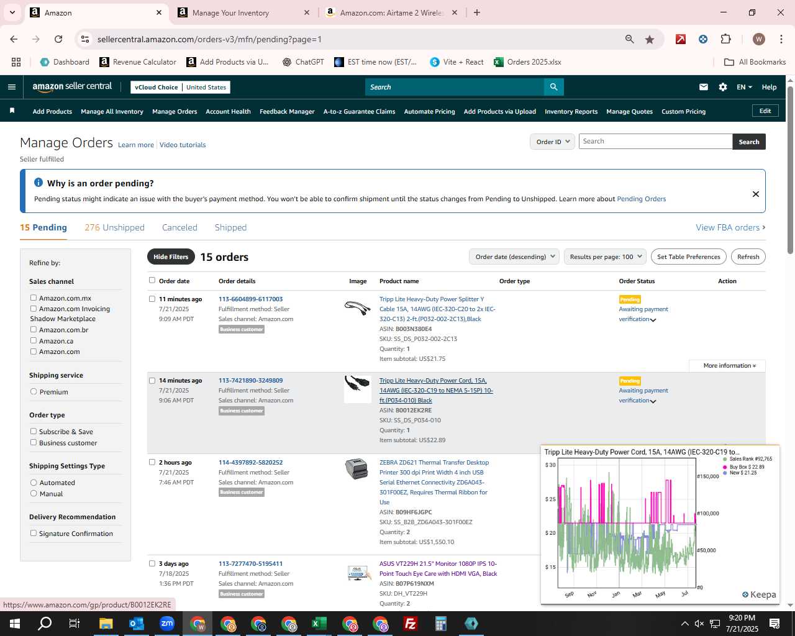Expand Awaiting payment verification for order 113-6604899

pyautogui.click(x=653, y=320)
